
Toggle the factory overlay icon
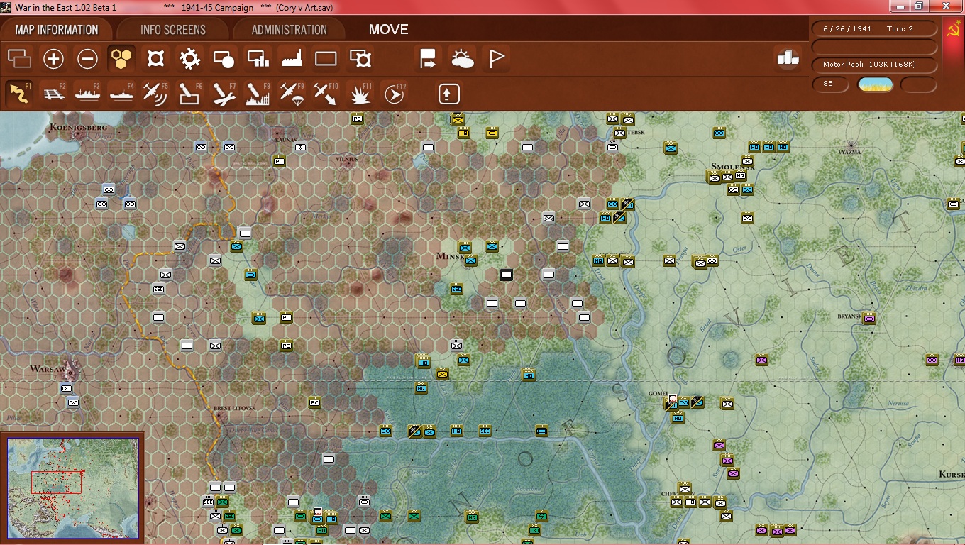pyautogui.click(x=292, y=59)
